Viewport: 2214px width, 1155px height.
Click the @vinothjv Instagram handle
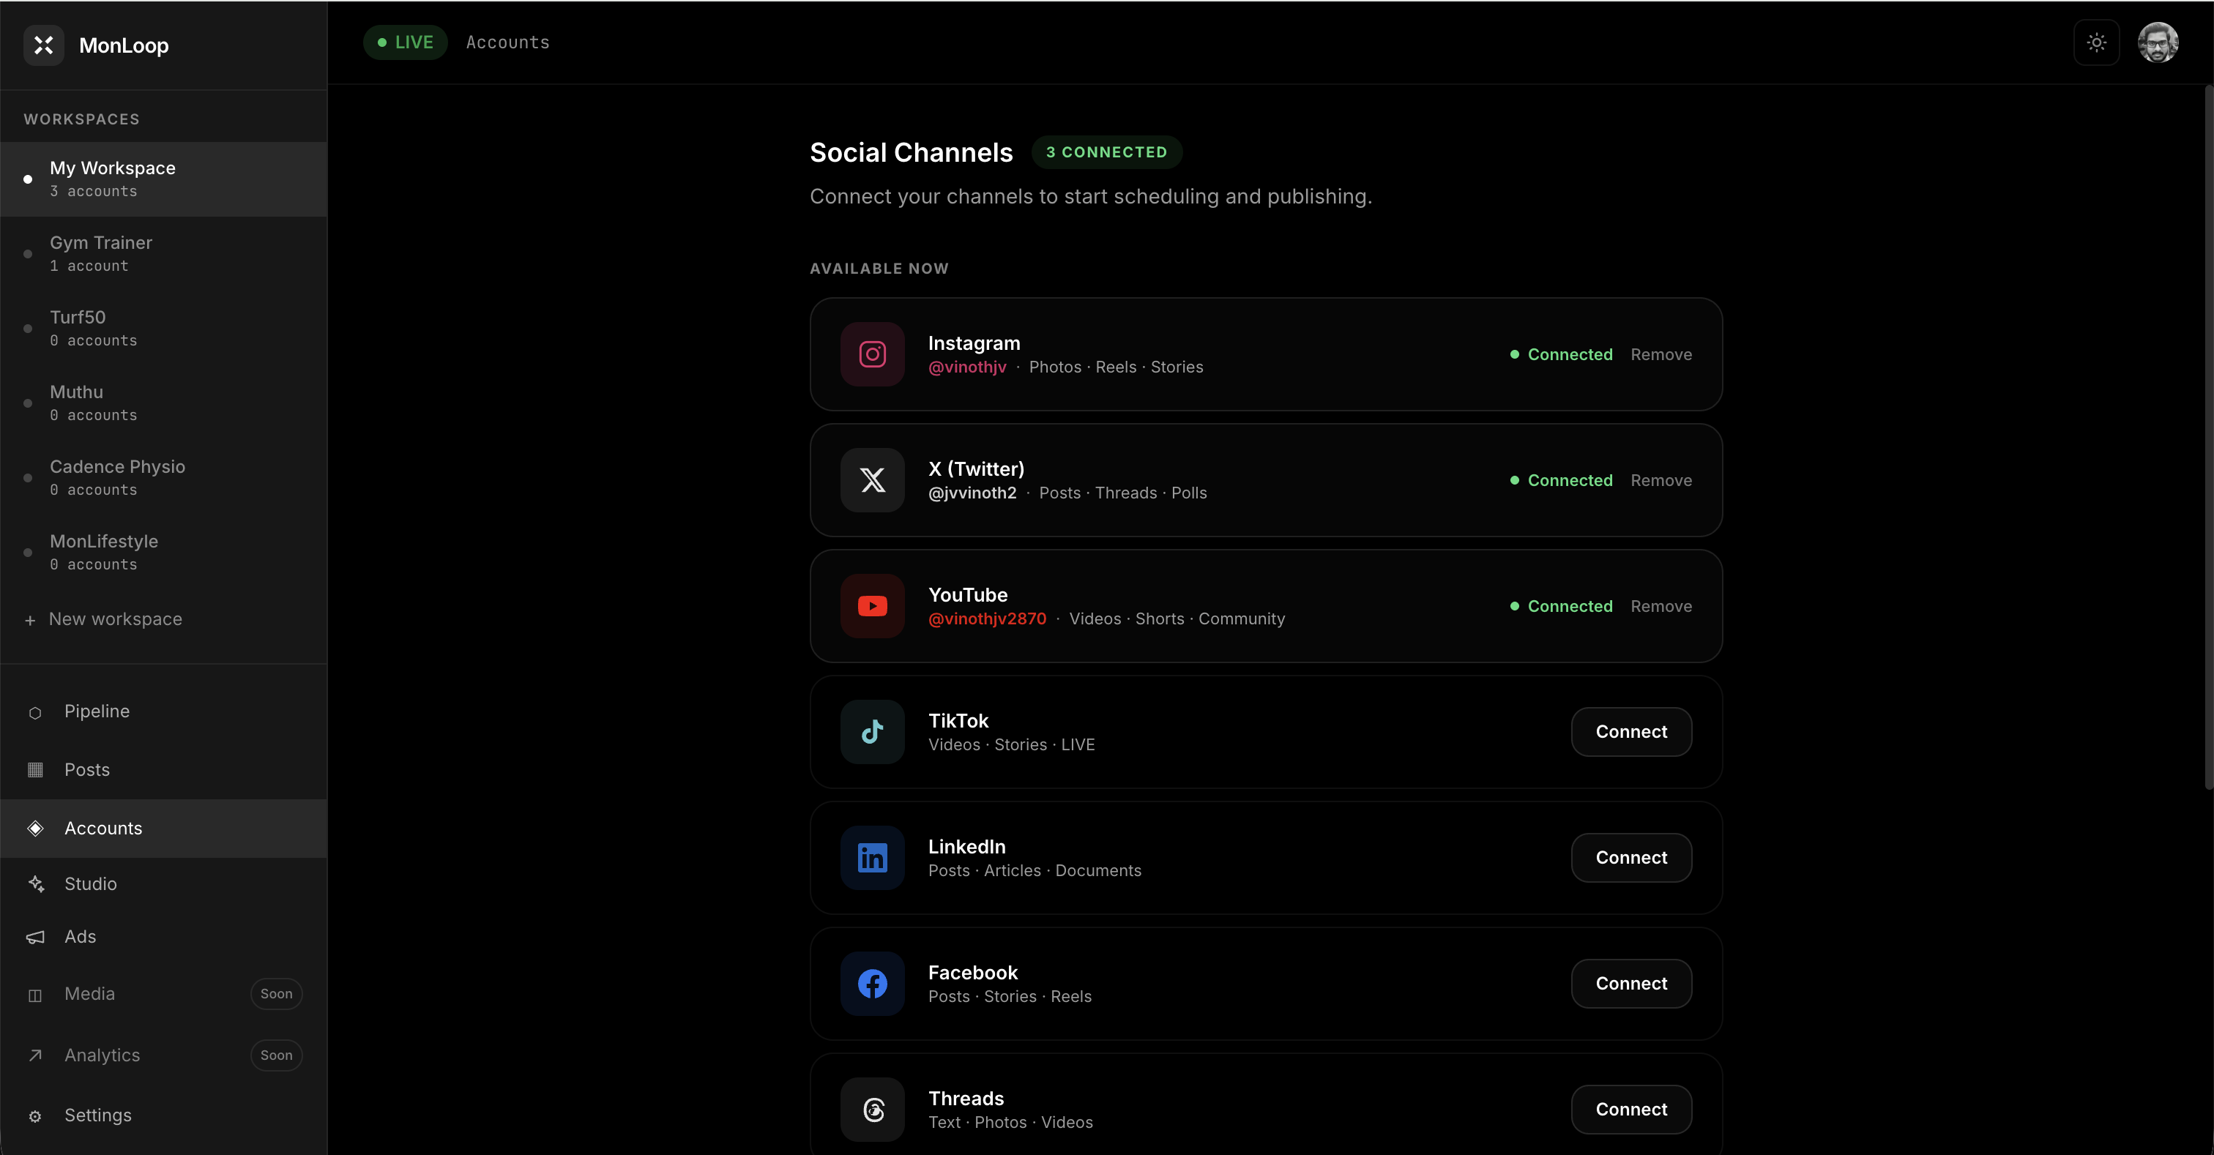coord(967,367)
